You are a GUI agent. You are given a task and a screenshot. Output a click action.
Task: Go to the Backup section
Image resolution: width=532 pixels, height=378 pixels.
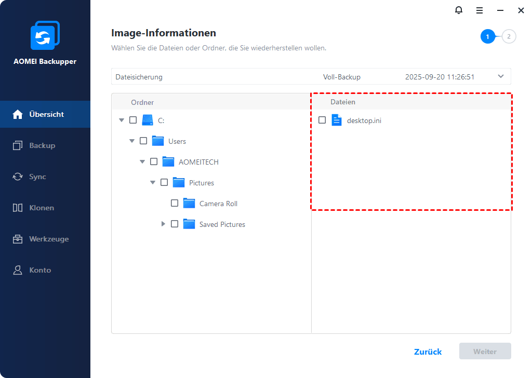click(x=42, y=145)
